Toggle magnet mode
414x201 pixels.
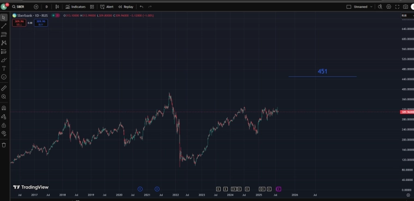coord(4,108)
